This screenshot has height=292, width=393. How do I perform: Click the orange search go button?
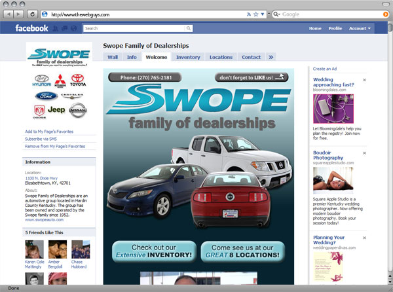(386, 14)
